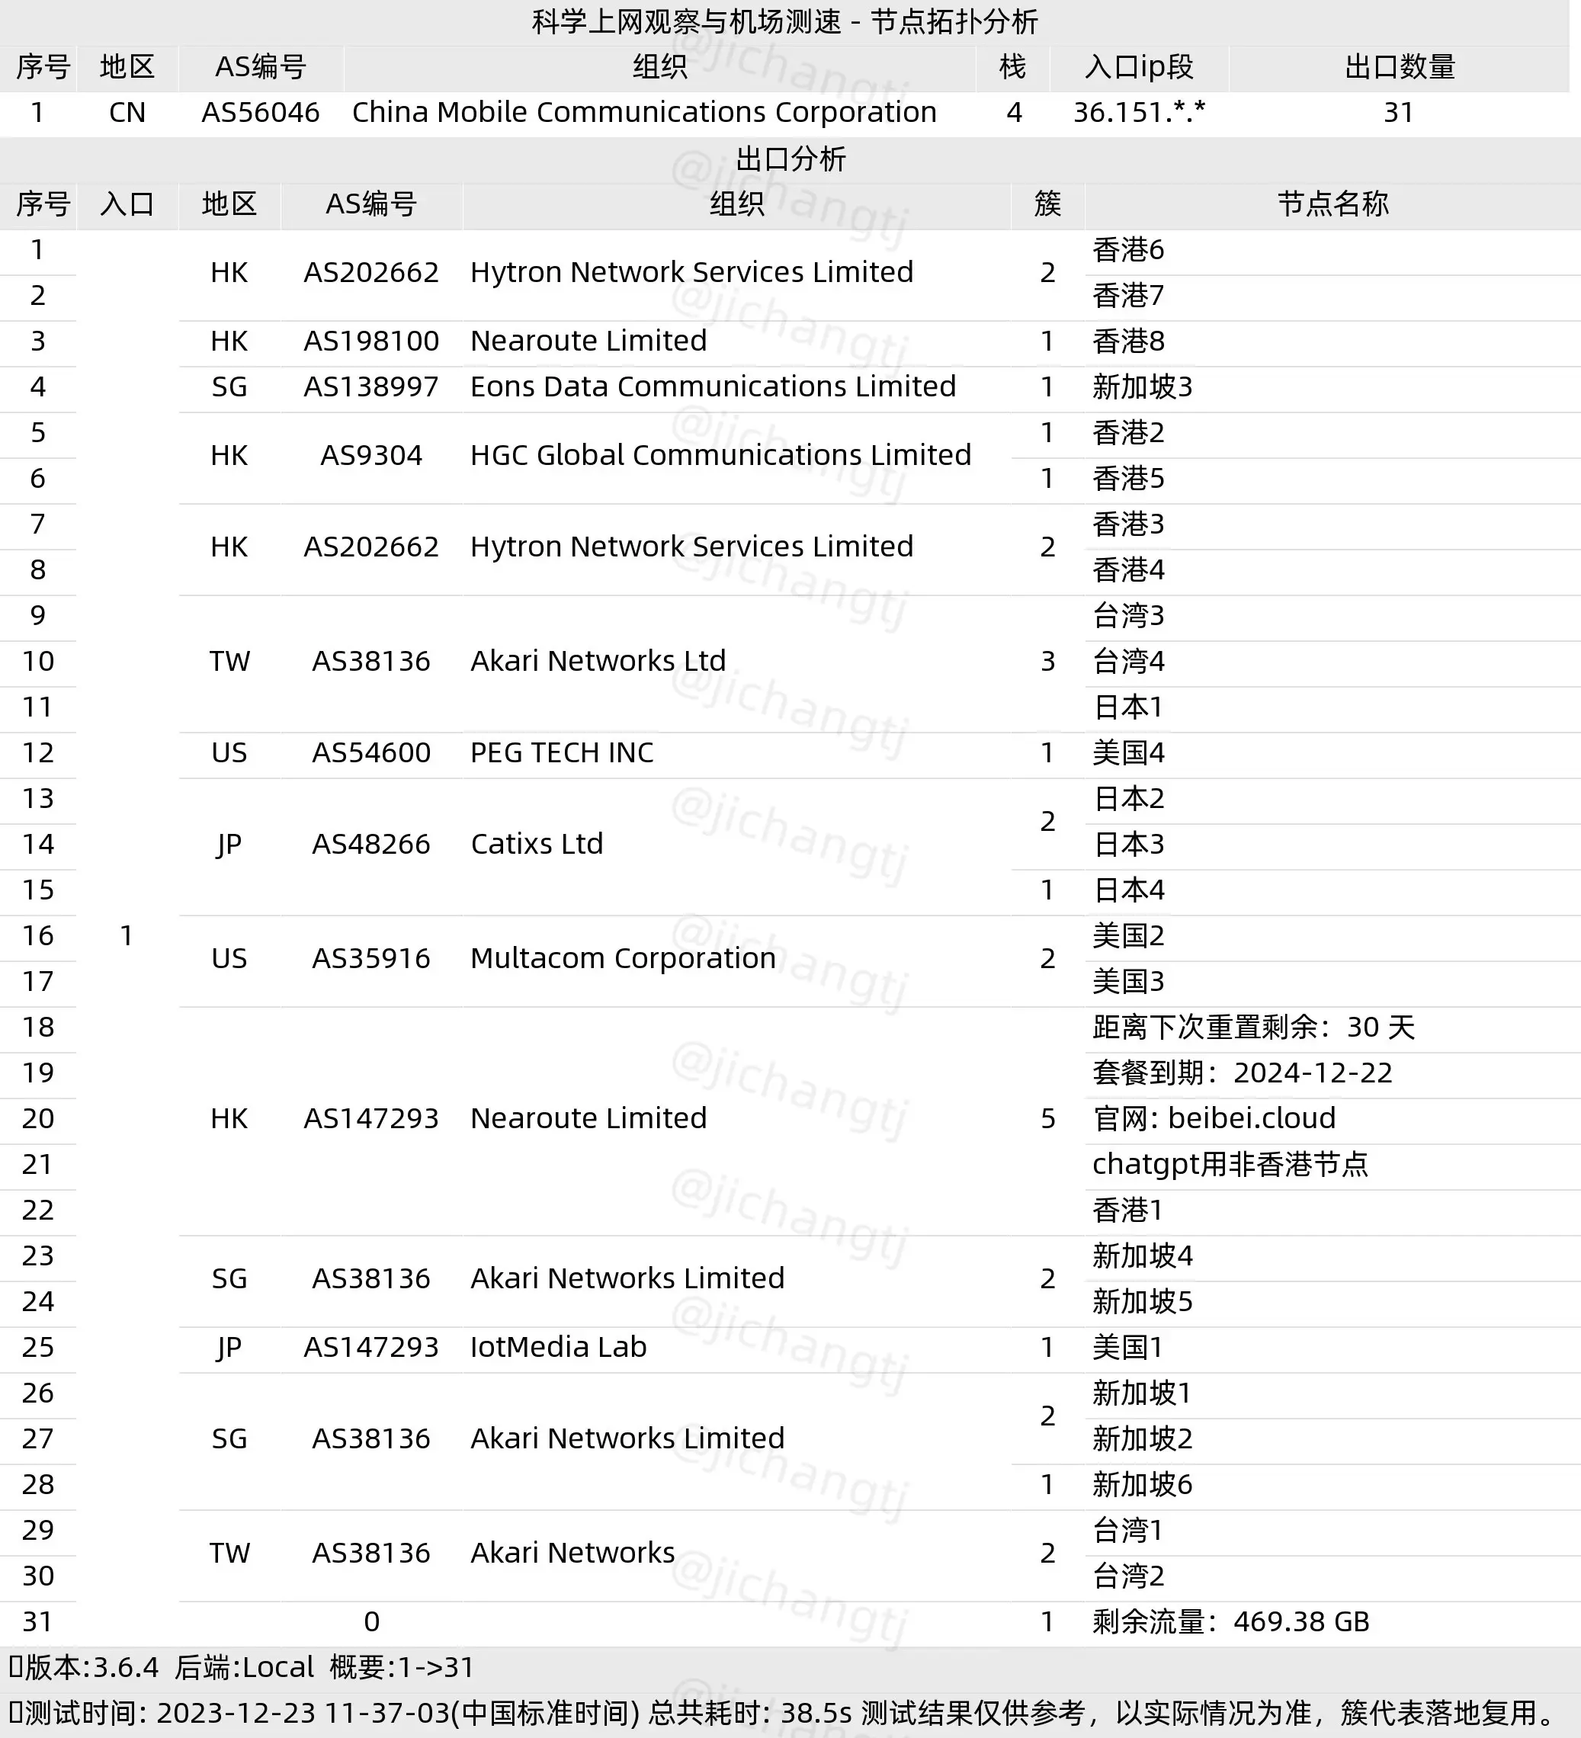Click the 出口分析 section heading
1581x1738 pixels.
tap(790, 159)
